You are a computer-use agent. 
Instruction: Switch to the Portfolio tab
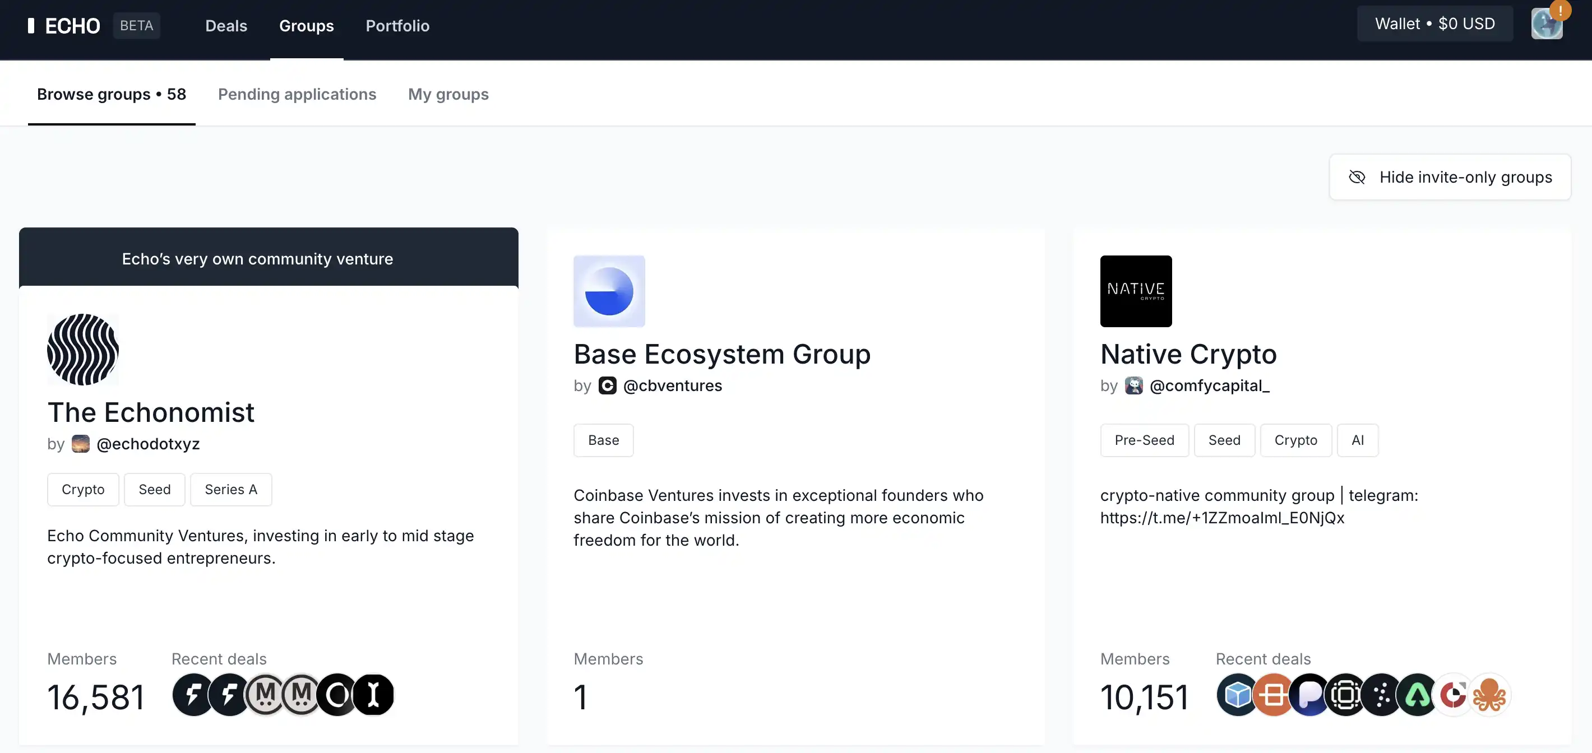(397, 25)
